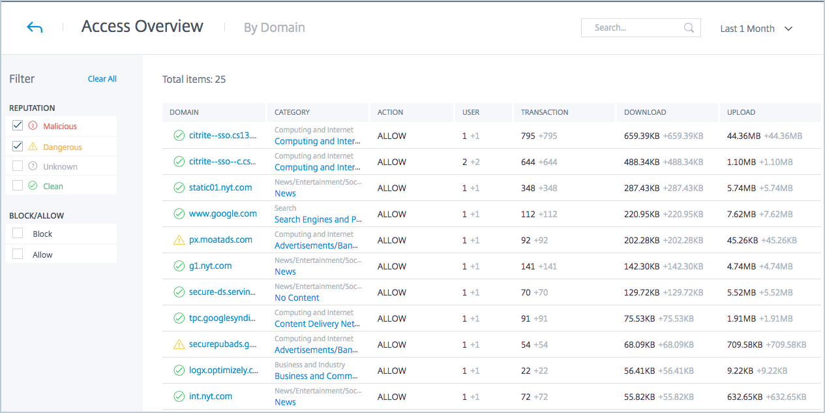Click the Dangerous yellow warning icon
The height and width of the screenshot is (413, 825).
tap(33, 147)
